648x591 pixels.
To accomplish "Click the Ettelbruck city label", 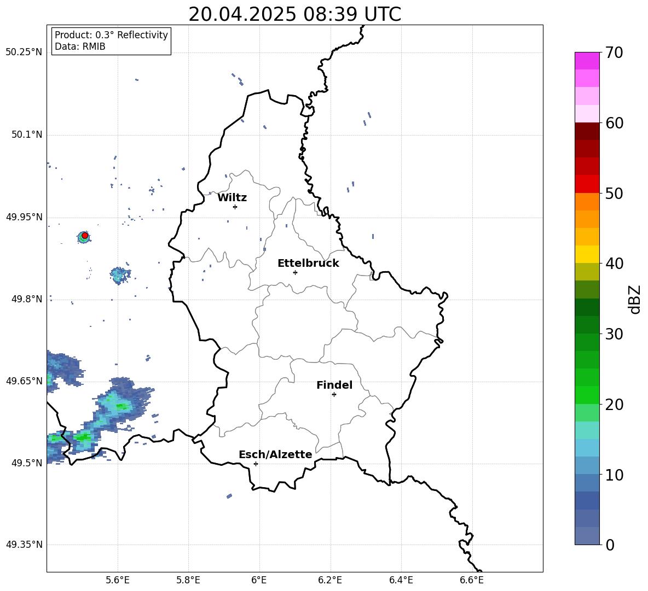I will [308, 264].
